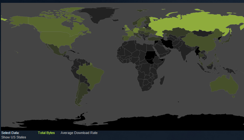Screen dimensions: 244x140
Task: Select Mexico on the world map
Action: (55, 50)
